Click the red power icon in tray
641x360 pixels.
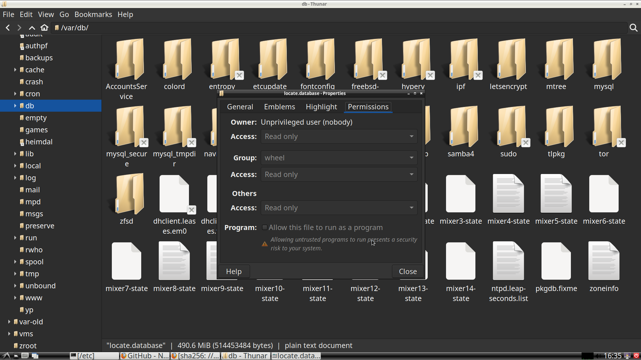[636, 356]
